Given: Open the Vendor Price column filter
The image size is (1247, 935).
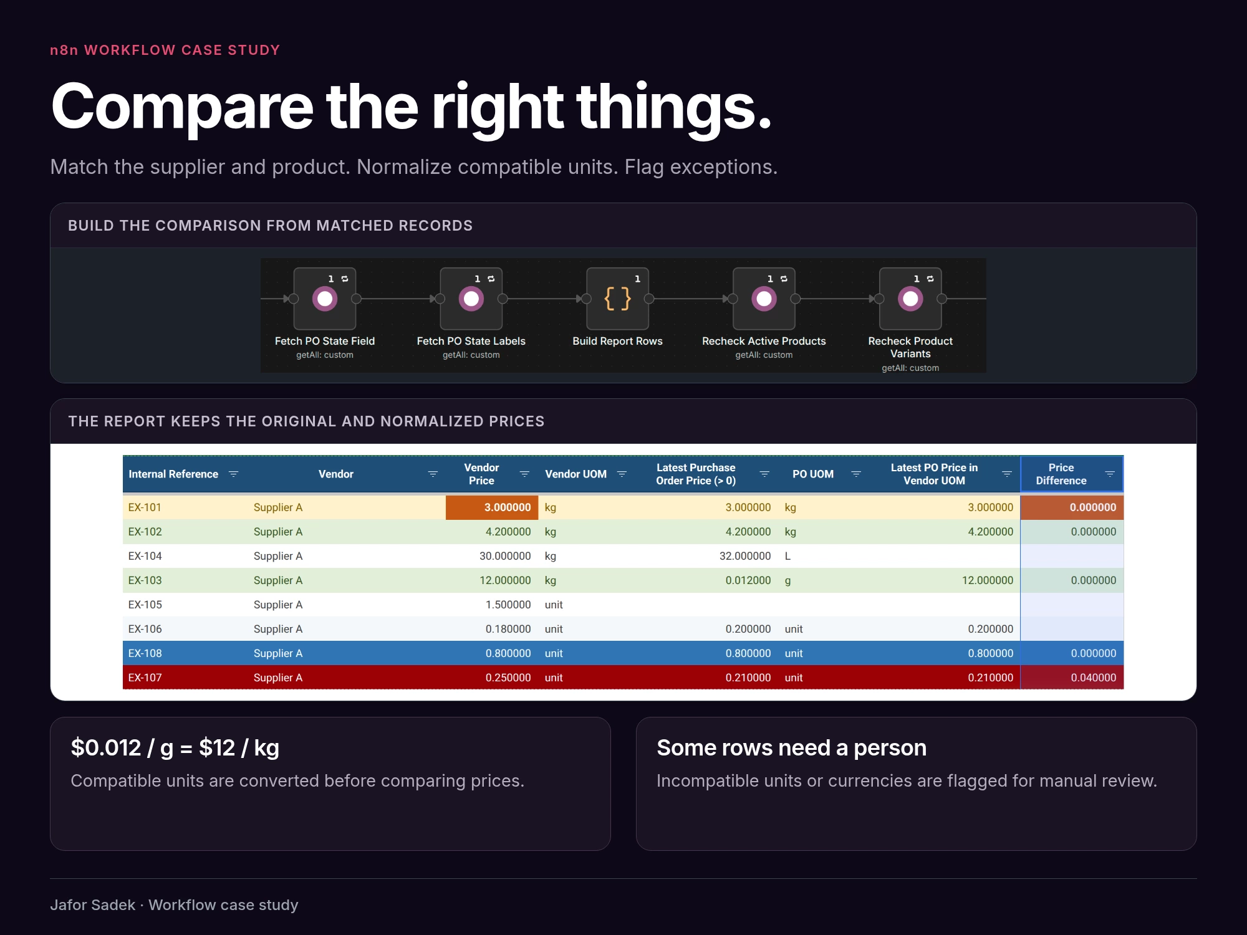Looking at the screenshot, I should click(524, 474).
